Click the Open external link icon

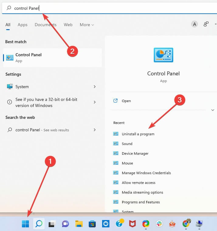coord(115,101)
